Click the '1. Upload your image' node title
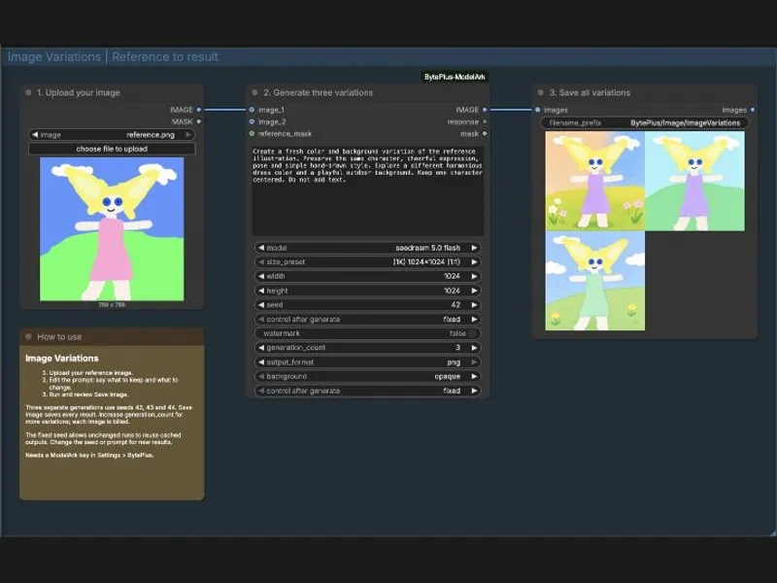Viewport: 777px width, 583px height. [79, 92]
